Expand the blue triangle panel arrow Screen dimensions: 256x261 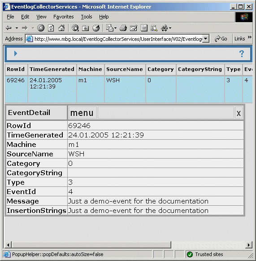[x=16, y=53]
